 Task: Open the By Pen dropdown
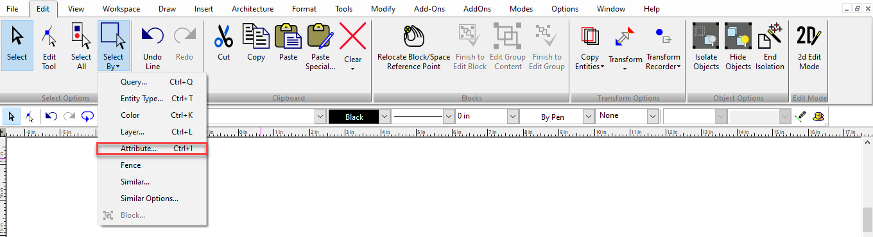589,117
